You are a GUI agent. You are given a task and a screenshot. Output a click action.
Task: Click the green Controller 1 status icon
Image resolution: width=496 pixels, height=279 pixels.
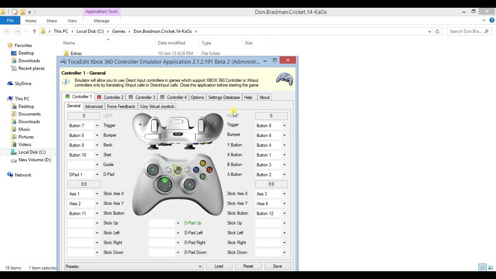pyautogui.click(x=67, y=96)
